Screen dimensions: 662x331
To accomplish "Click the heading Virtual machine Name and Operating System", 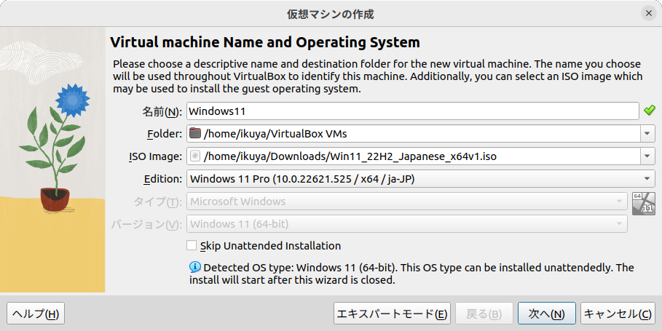I will point(264,42).
